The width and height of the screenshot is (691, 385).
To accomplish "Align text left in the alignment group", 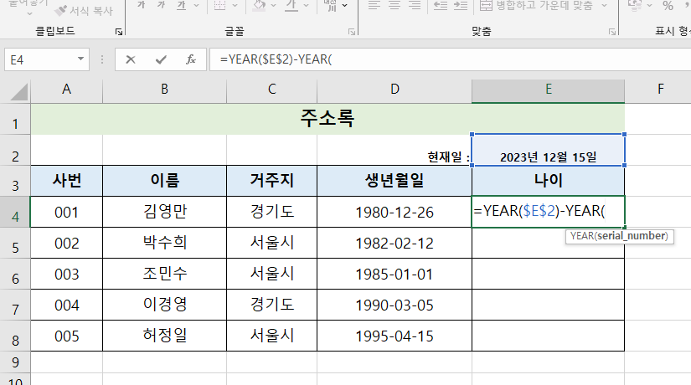I will pyautogui.click(x=374, y=5).
